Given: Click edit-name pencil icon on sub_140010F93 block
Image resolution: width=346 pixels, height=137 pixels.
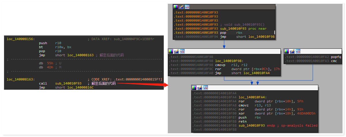Looking at the screenshot, I should (x=181, y=7).
